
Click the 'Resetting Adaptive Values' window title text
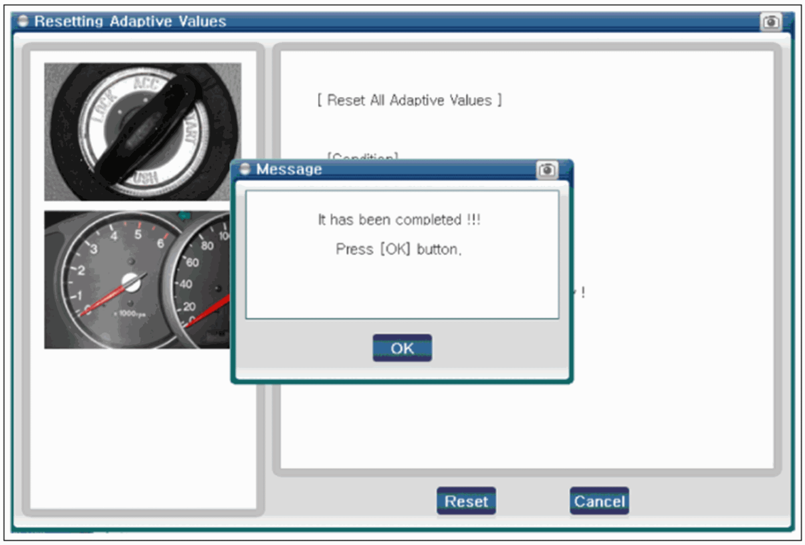point(130,21)
